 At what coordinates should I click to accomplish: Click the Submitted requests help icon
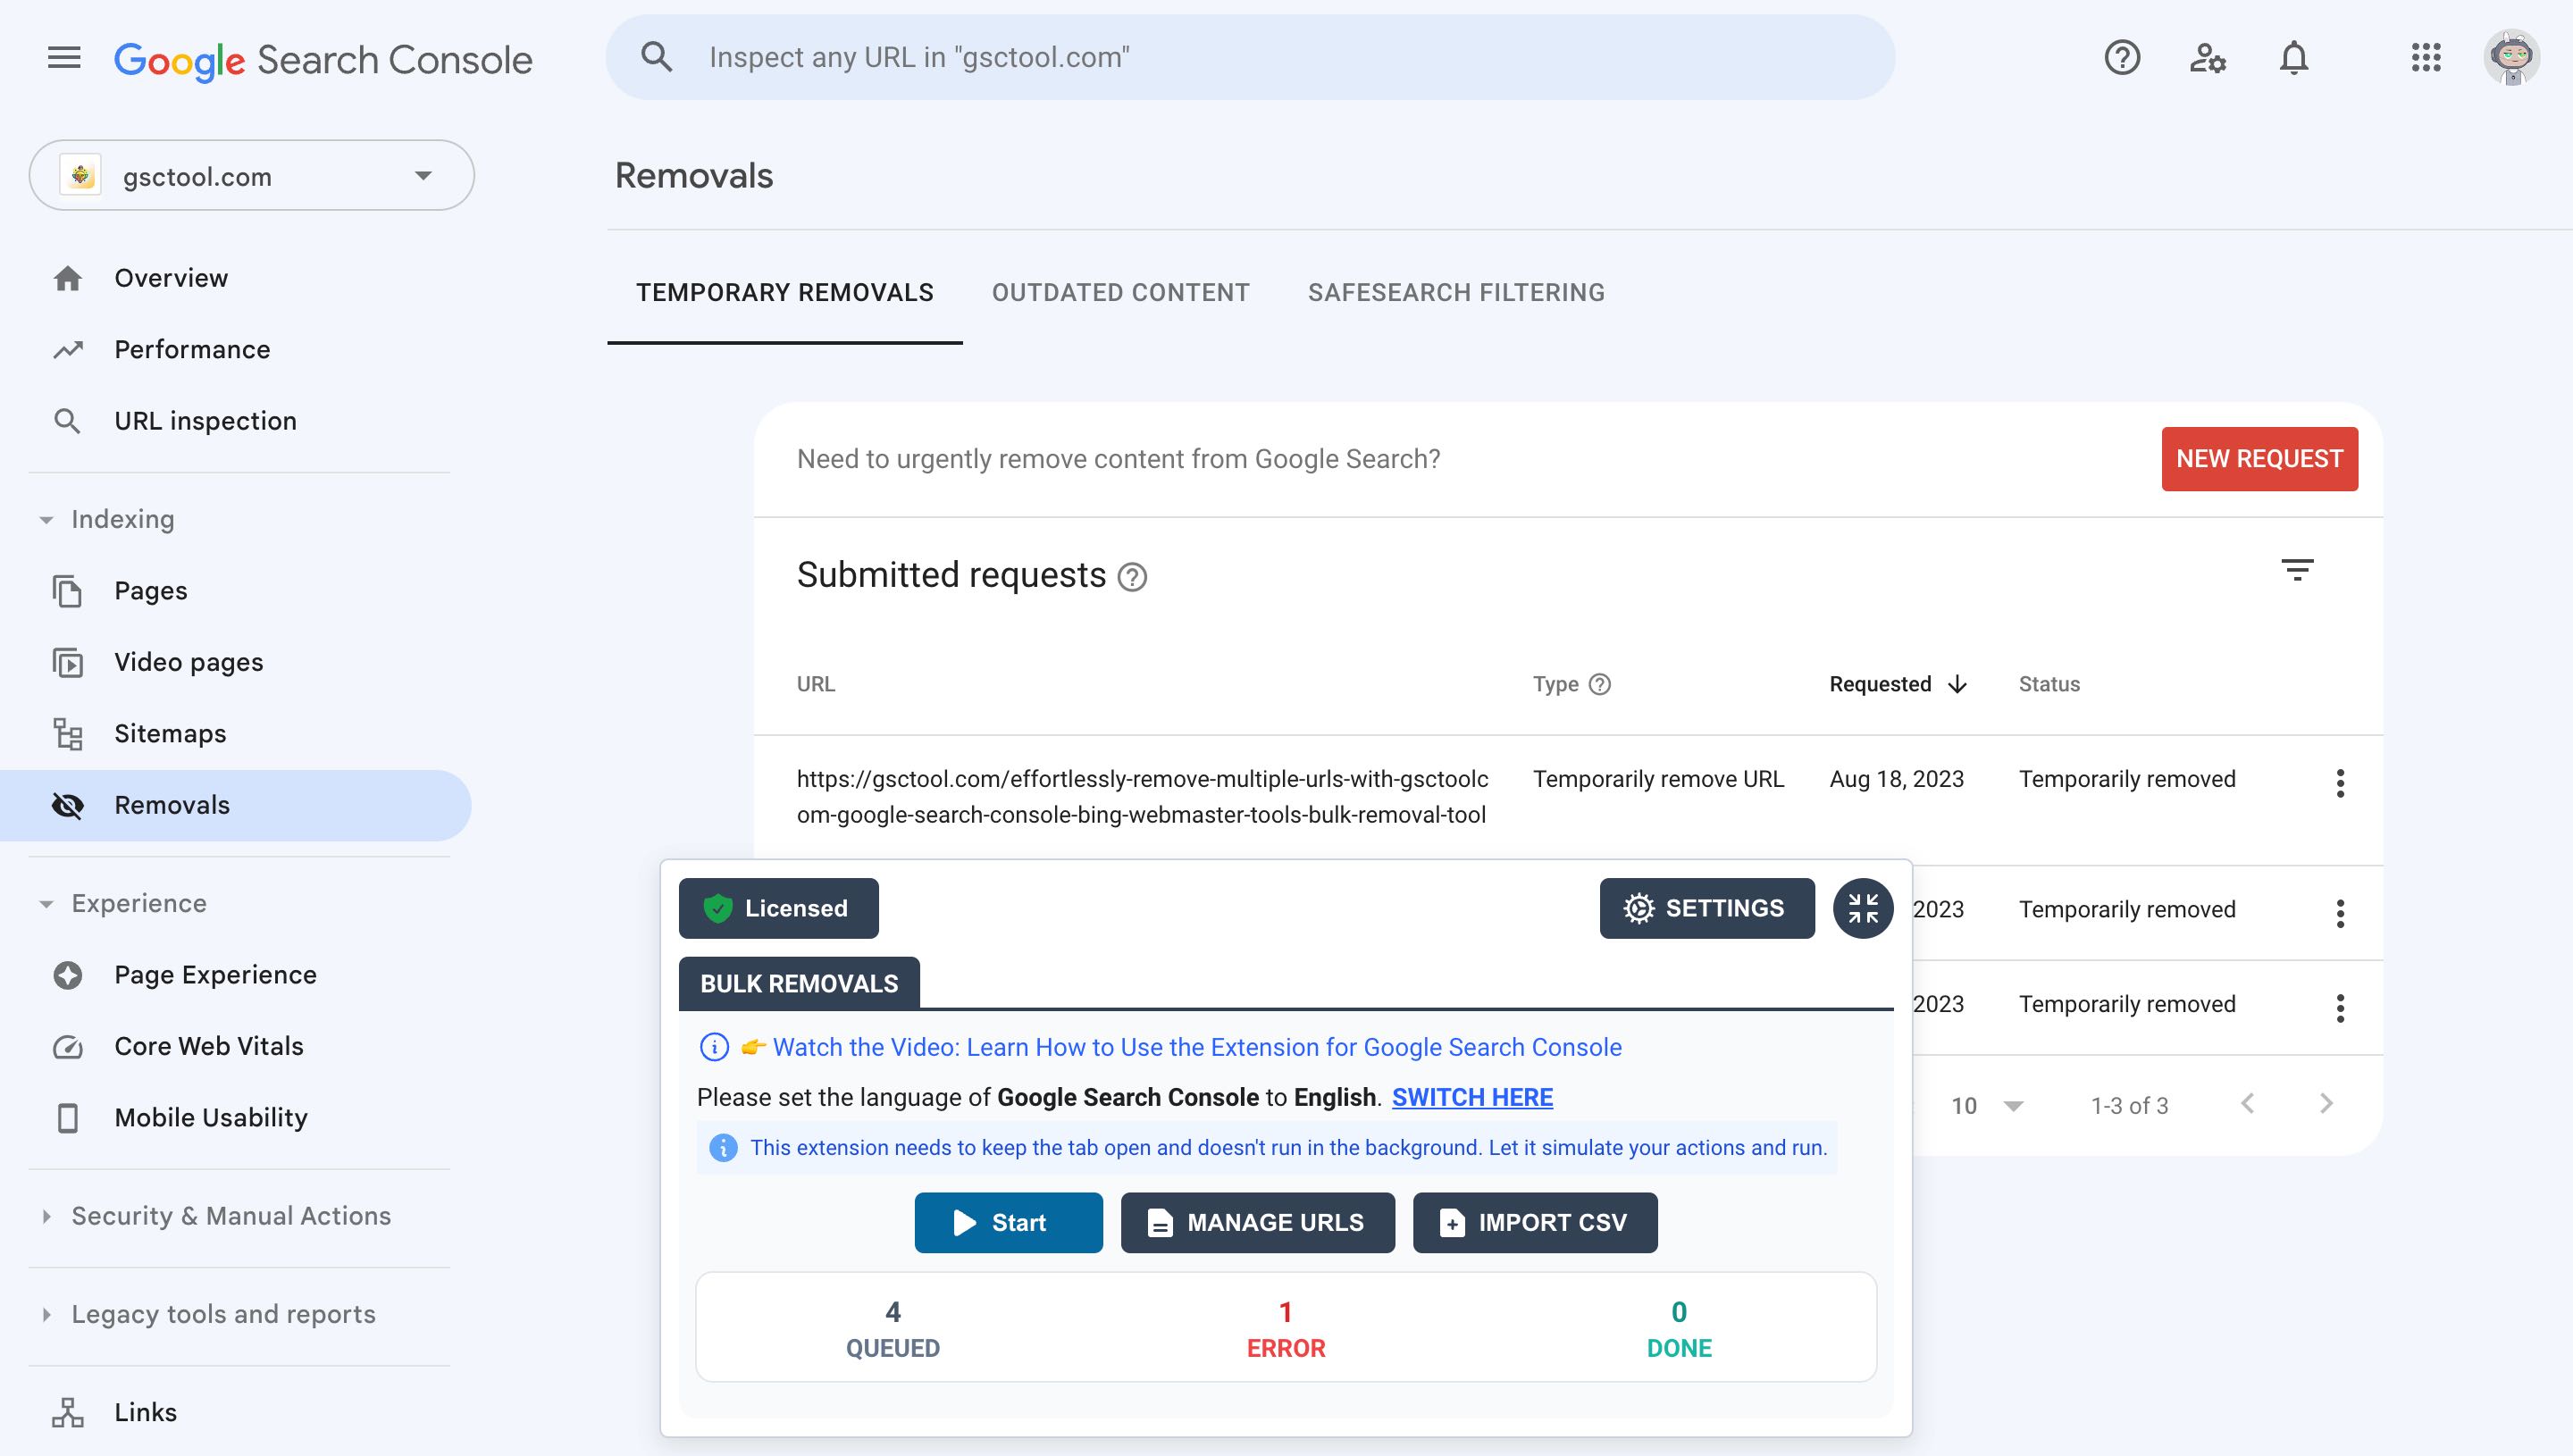(x=1132, y=577)
